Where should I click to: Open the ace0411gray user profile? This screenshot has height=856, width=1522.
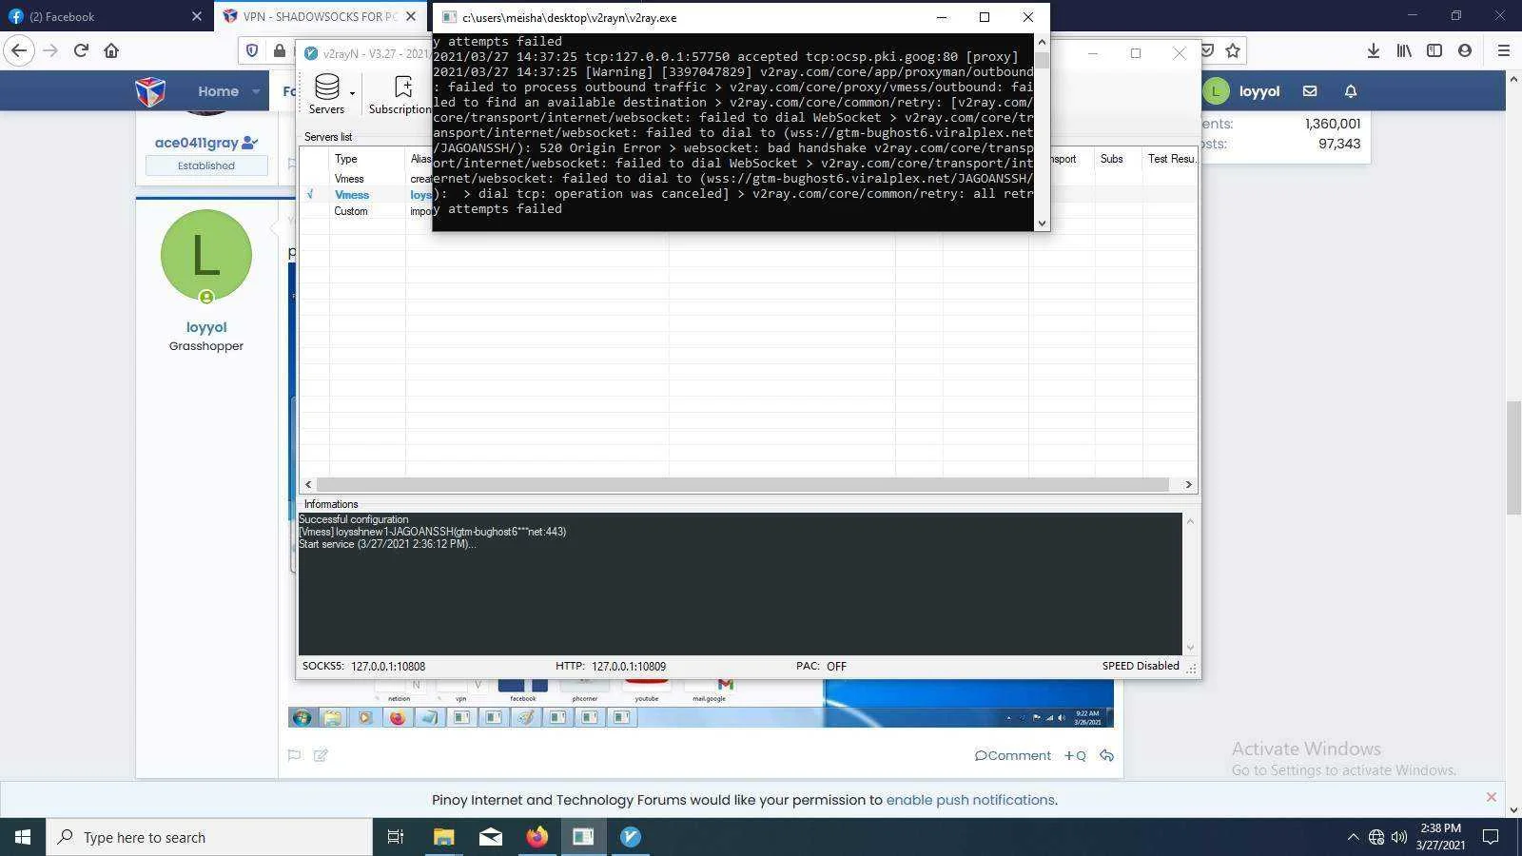click(x=197, y=143)
